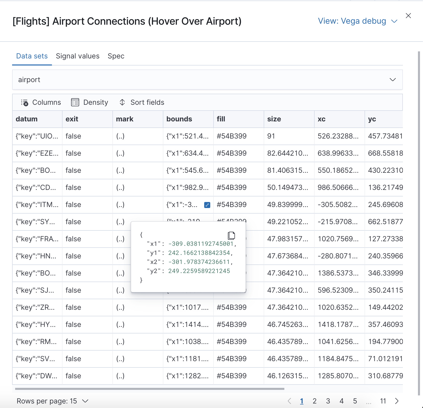423x408 pixels.
Task: Close the Vega debug inspector
Action: [x=408, y=16]
